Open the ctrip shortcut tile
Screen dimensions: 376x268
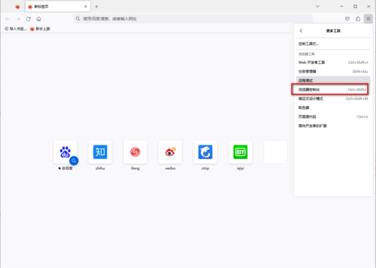(x=206, y=152)
